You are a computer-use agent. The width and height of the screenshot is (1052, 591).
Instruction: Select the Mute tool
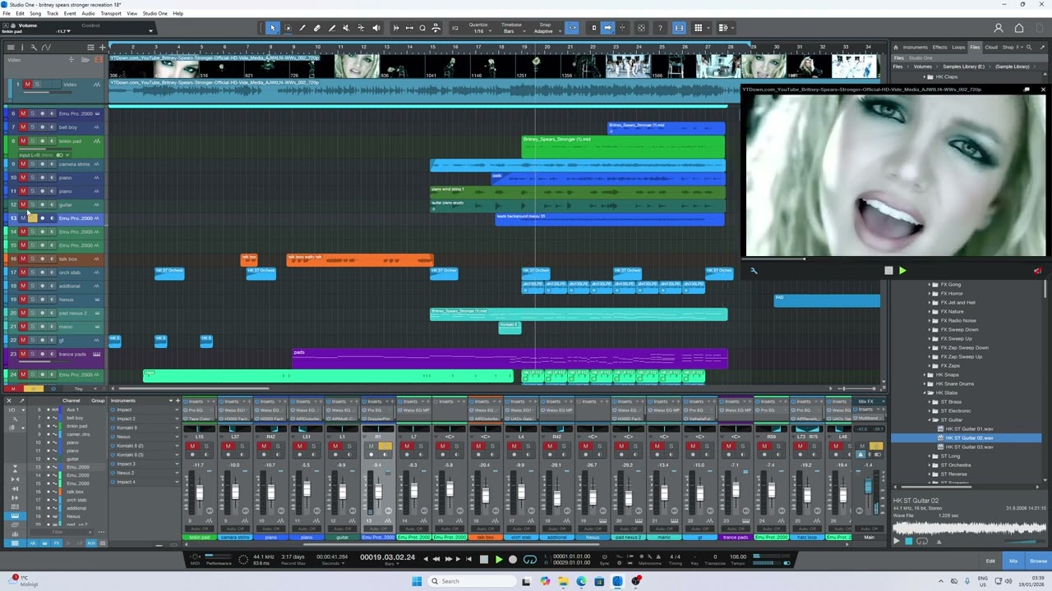tap(346, 28)
